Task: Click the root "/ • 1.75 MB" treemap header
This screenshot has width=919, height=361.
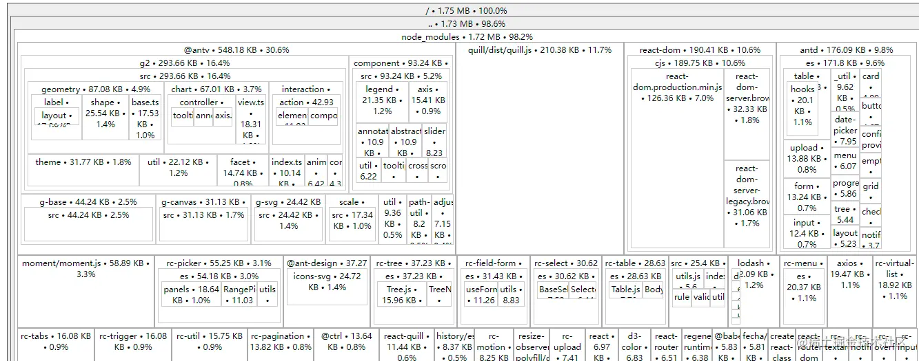Action: [x=467, y=11]
